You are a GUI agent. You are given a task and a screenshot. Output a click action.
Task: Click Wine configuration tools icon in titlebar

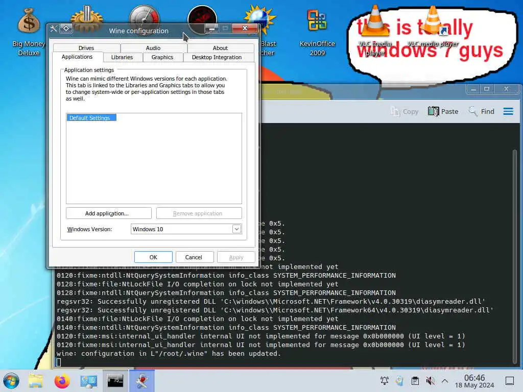(53, 29)
